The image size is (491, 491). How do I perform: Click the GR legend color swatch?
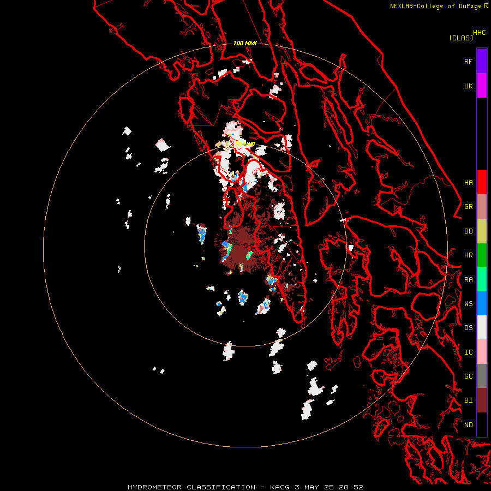pos(482,207)
